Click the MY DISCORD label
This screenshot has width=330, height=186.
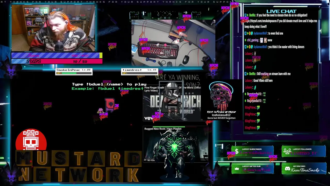pyautogui.click(x=299, y=166)
